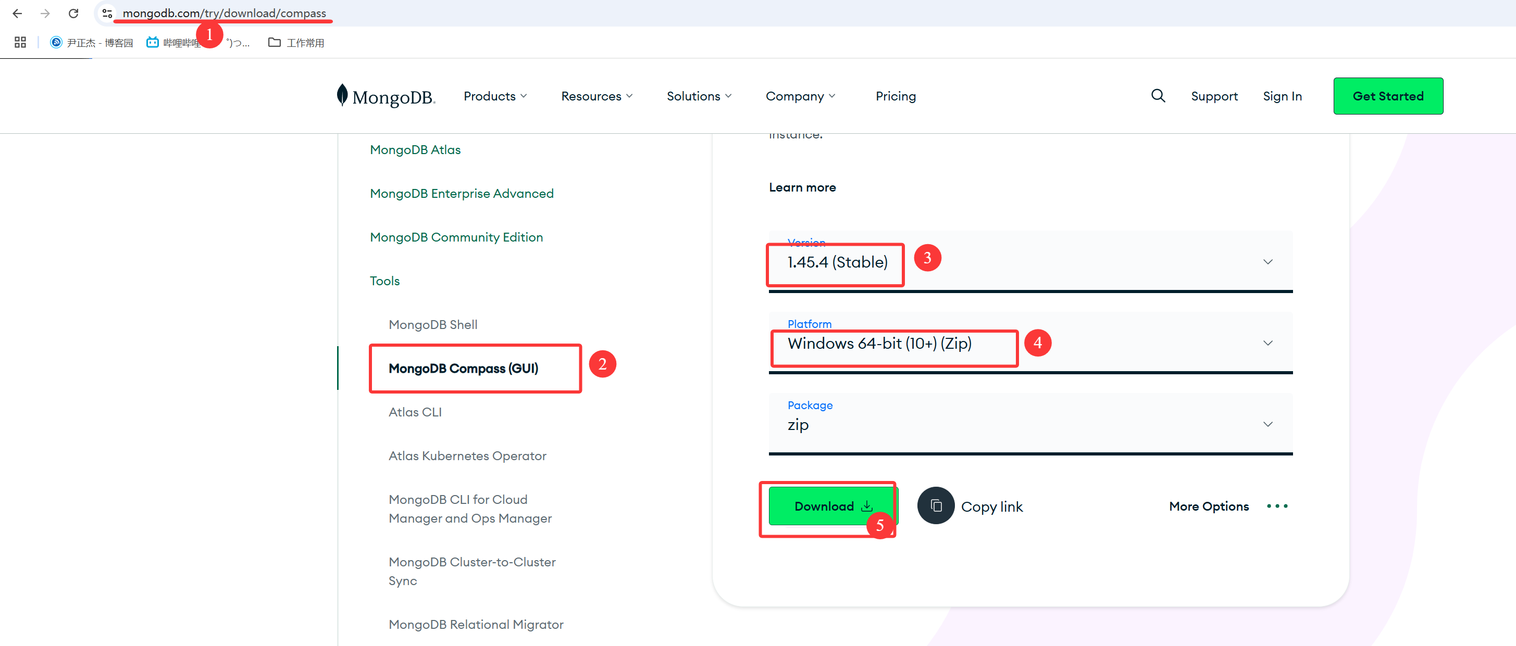Reload the page with refresh icon

(x=73, y=13)
